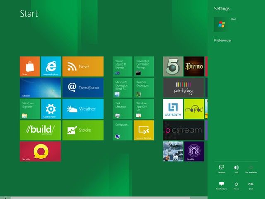Launch the picstream tile
The height and width of the screenshot is (199, 265).
click(x=183, y=130)
